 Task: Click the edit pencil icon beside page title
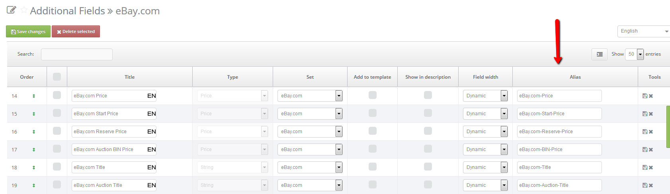(12, 10)
